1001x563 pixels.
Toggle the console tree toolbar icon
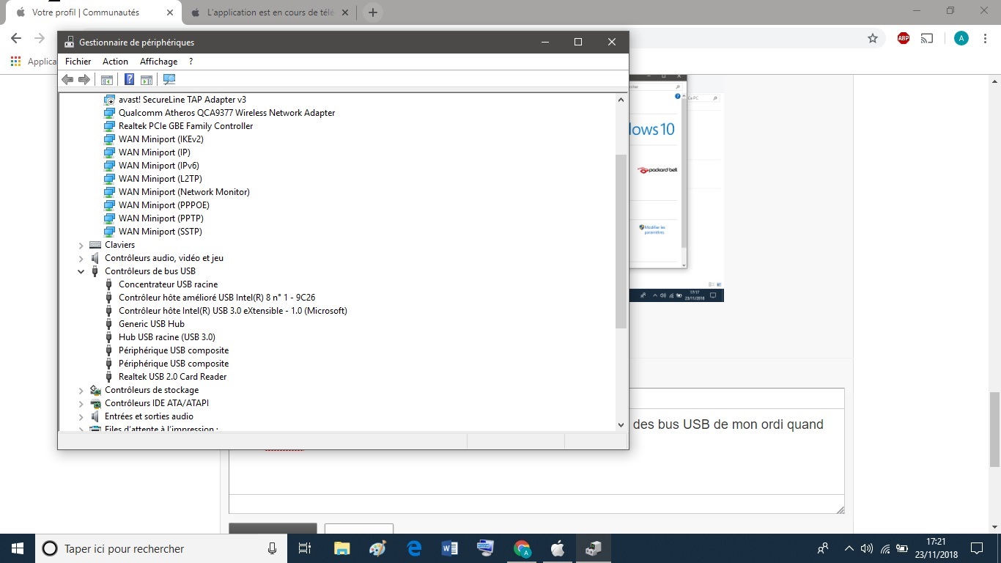tap(107, 79)
